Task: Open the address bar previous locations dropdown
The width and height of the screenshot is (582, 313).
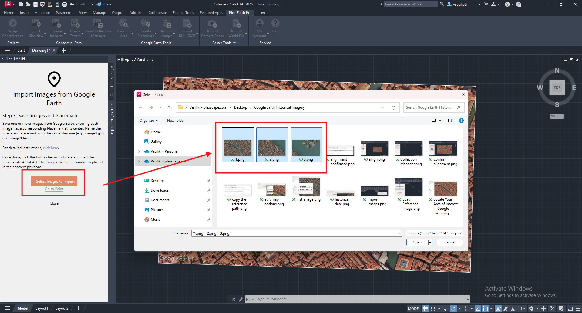Action: (x=382, y=107)
